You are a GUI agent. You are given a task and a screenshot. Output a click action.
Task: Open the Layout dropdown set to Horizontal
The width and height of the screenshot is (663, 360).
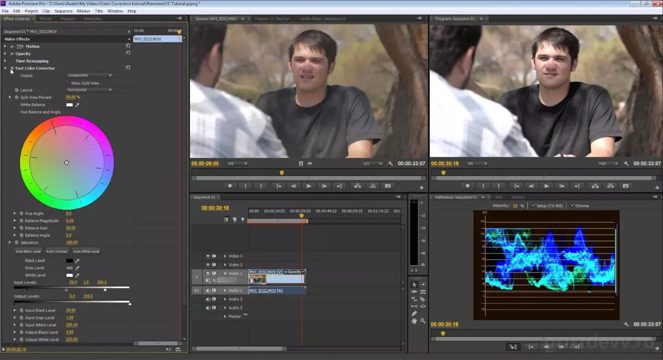90,90
